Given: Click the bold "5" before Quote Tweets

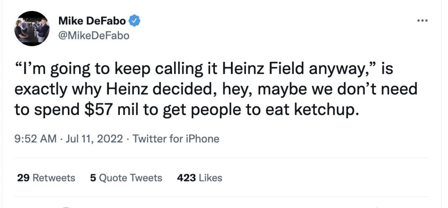Looking at the screenshot, I should (x=93, y=178).
